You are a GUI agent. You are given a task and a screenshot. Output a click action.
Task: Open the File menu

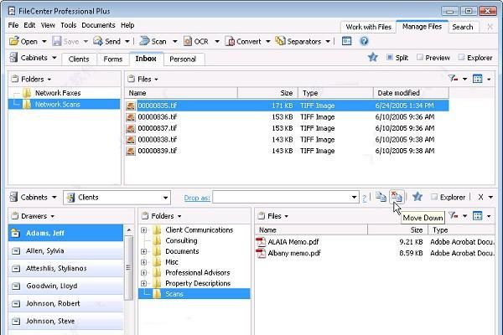click(x=13, y=25)
